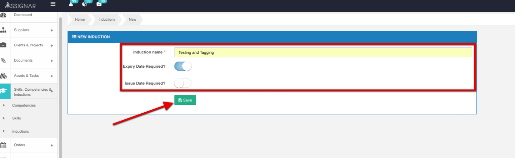Expand the Documents submenu arrow
Screen dimensions: 515x158
pos(52,61)
